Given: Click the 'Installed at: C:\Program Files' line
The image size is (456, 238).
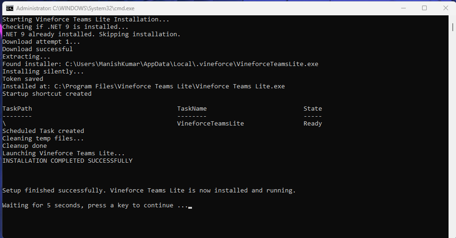Looking at the screenshot, I should click(144, 86).
